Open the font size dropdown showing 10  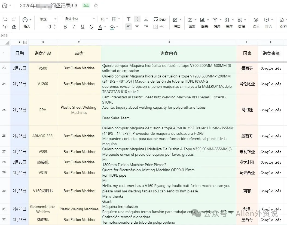(x=104, y=19)
